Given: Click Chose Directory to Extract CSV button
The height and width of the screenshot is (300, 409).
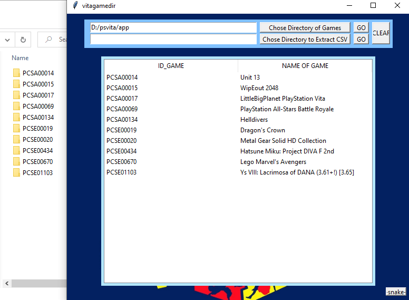Looking at the screenshot, I should pos(305,40).
